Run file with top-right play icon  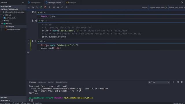pos(182,3)
